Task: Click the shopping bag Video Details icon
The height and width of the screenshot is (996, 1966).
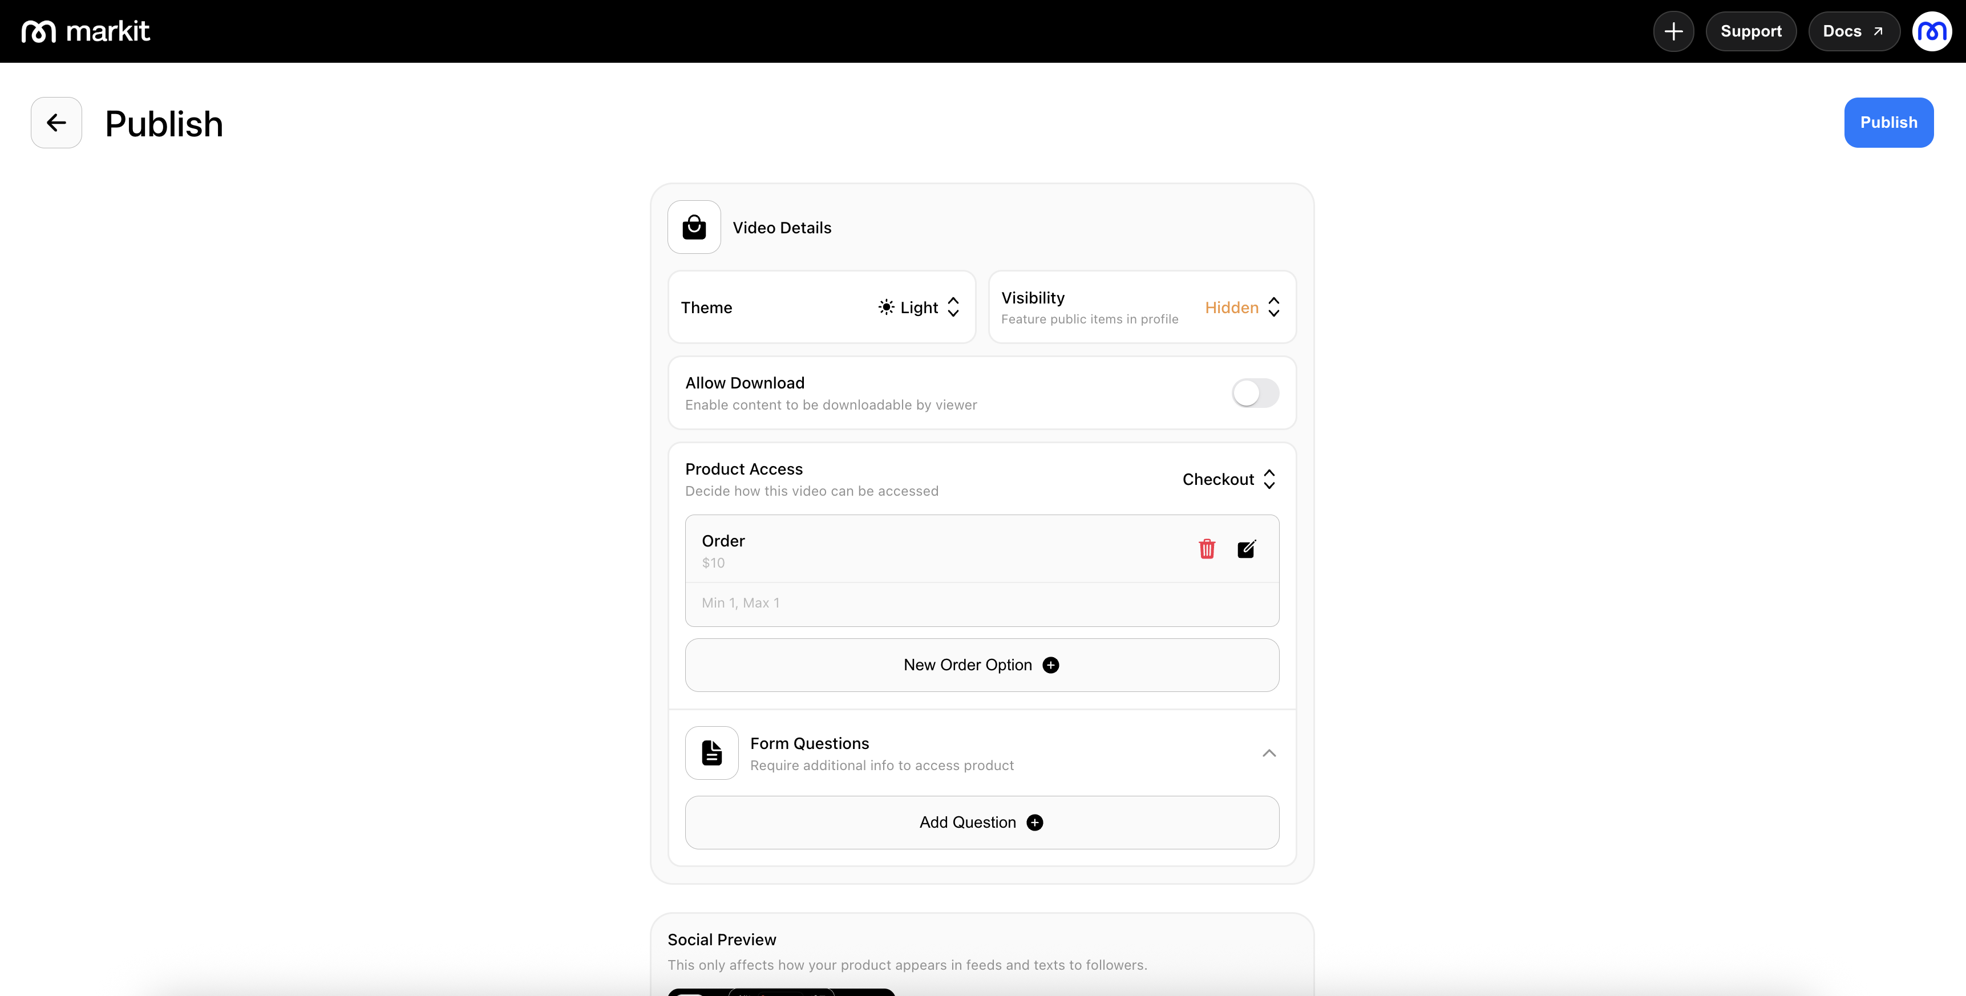Action: point(694,228)
